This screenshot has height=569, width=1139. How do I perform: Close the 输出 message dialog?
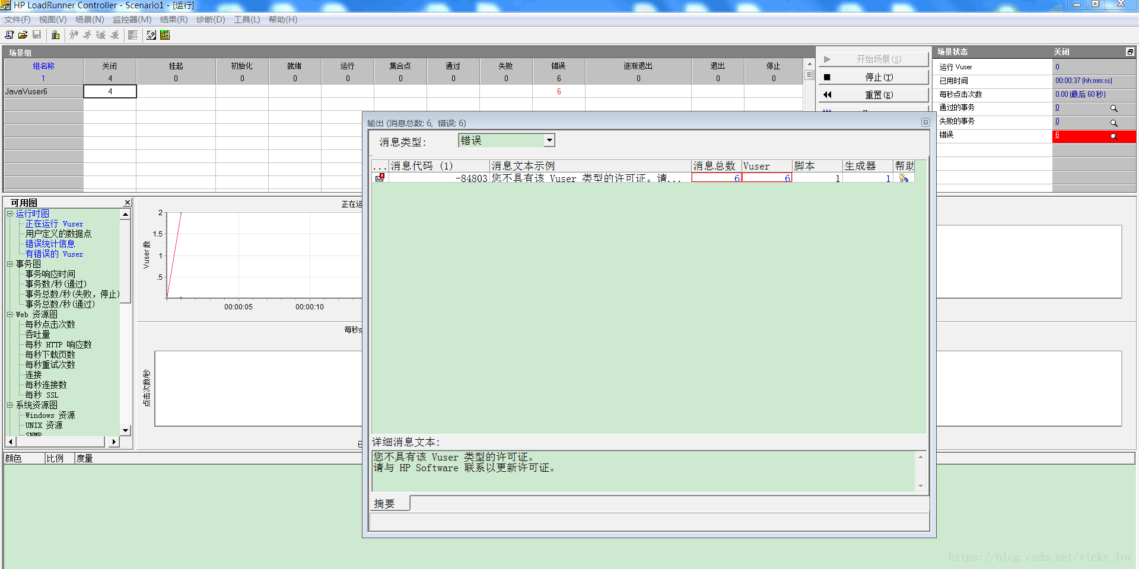(925, 123)
